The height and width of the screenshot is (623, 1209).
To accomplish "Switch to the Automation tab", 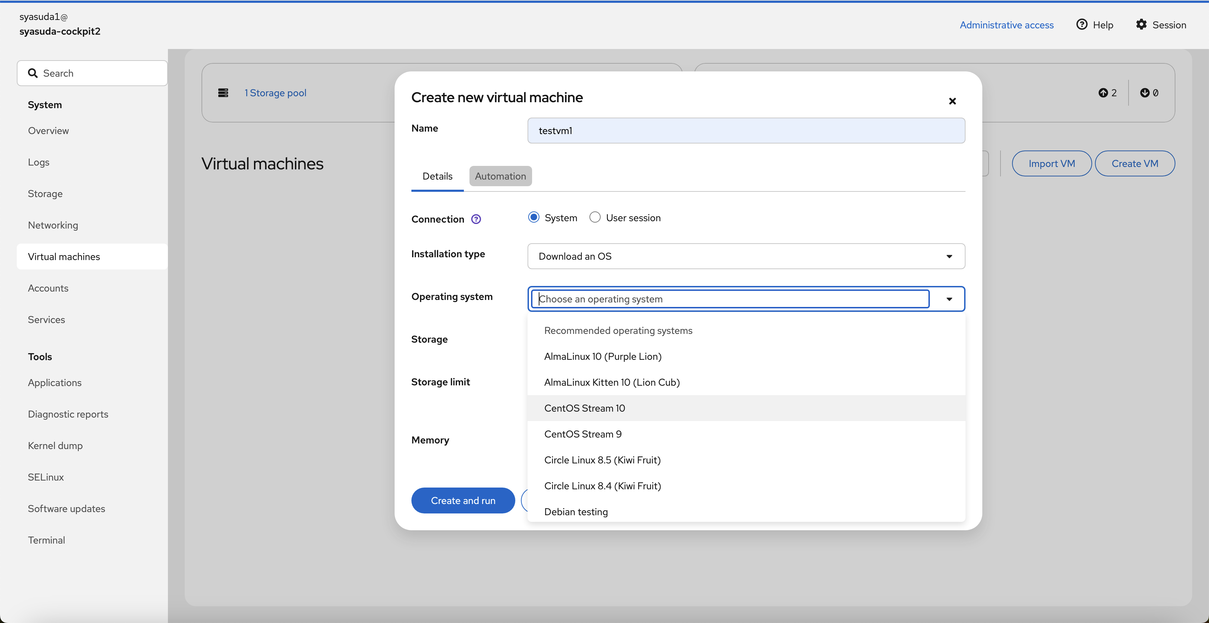I will pos(500,176).
